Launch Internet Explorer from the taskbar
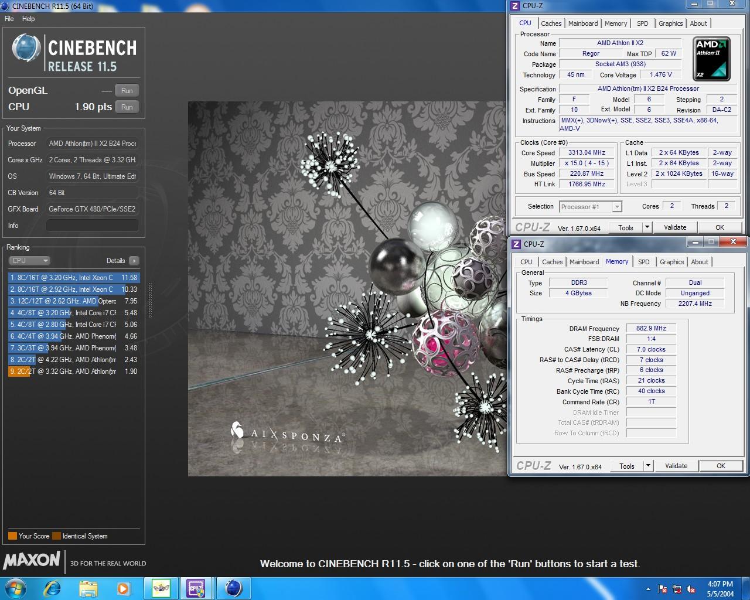 (x=53, y=588)
